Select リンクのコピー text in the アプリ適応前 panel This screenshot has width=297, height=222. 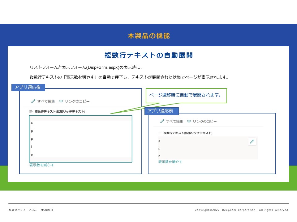(x=204, y=121)
